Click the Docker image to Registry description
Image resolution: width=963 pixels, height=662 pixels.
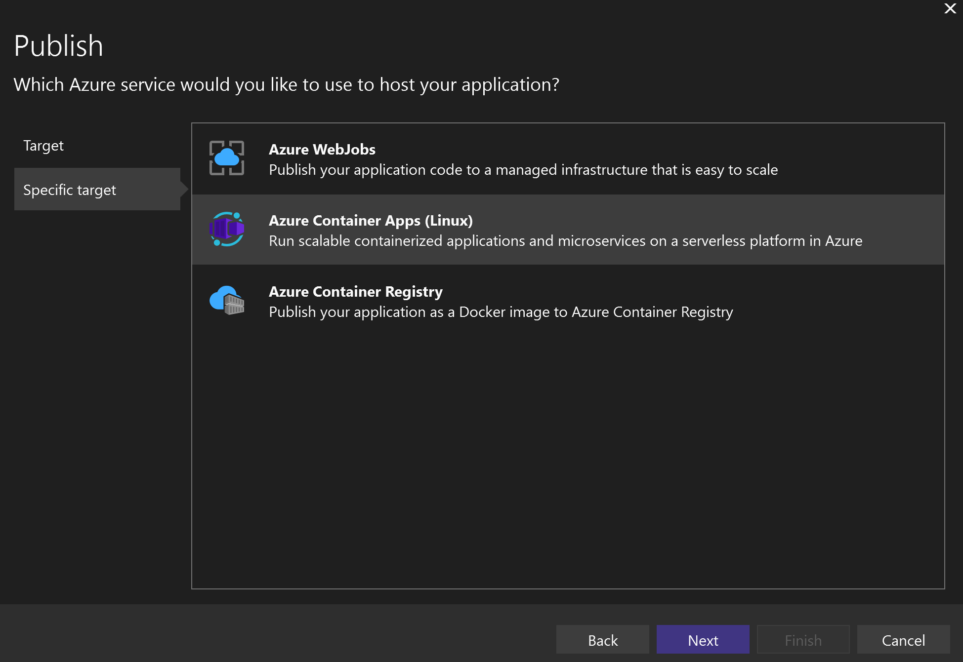[x=501, y=312]
